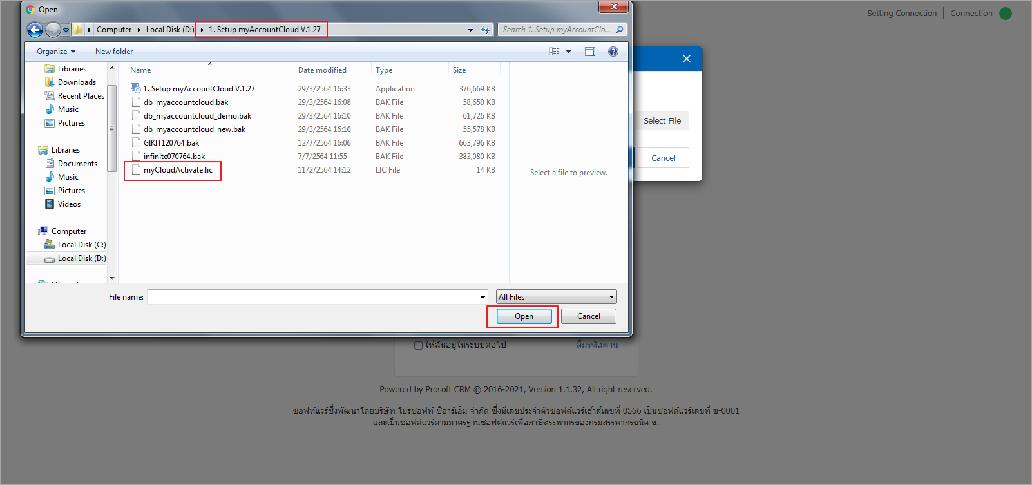Open the forgot password link on login page
The width and height of the screenshot is (1032, 485).
point(597,345)
